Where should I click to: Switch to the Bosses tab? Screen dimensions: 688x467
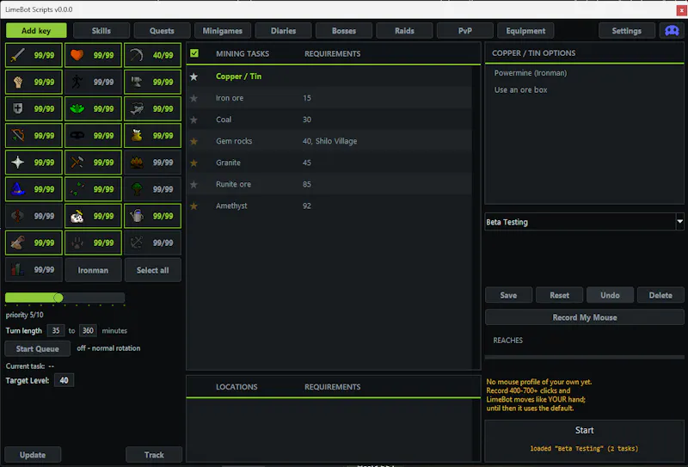[344, 31]
